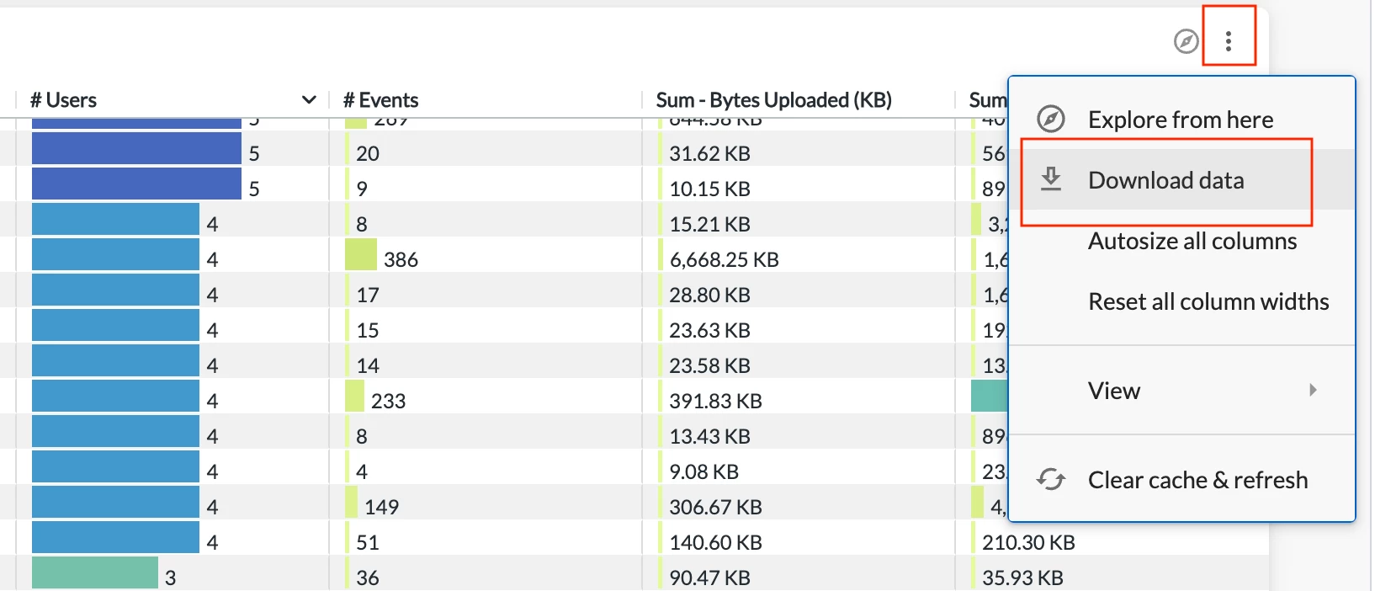This screenshot has height=591, width=1375.
Task: Click the # Users column header
Action: pos(63,100)
